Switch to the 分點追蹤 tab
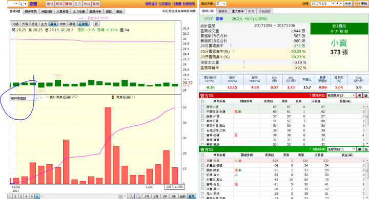369x199 pixels. [265, 11]
